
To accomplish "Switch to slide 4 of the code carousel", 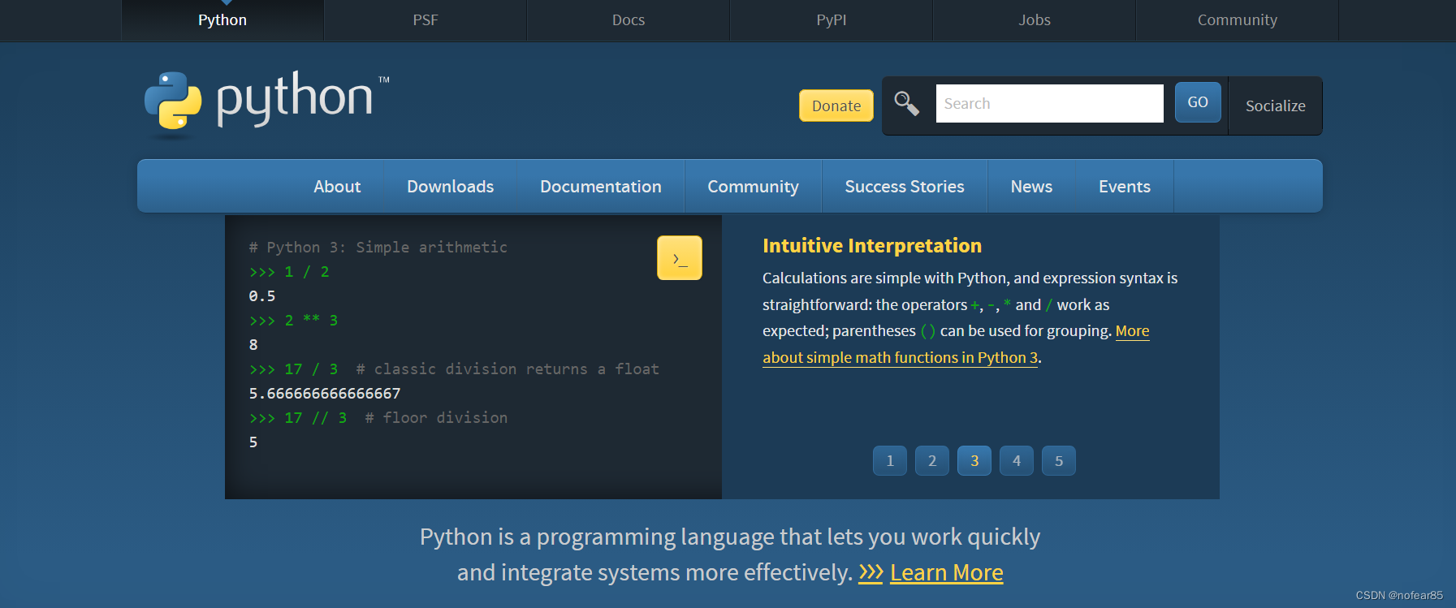I will [x=1017, y=460].
